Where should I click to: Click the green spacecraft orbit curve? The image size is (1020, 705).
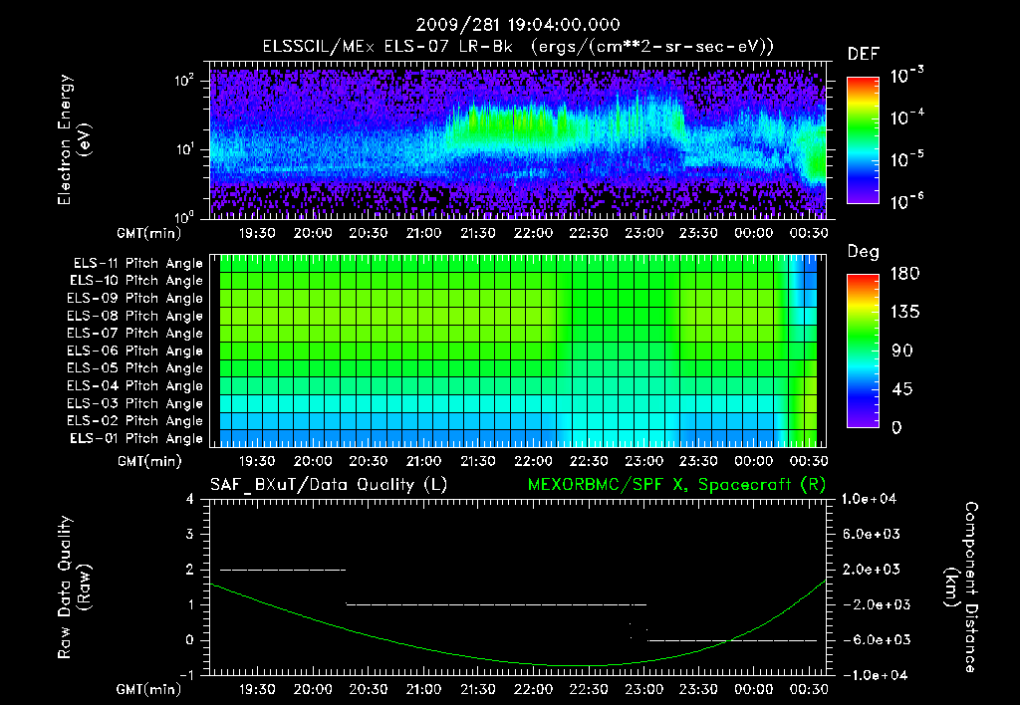520,663
